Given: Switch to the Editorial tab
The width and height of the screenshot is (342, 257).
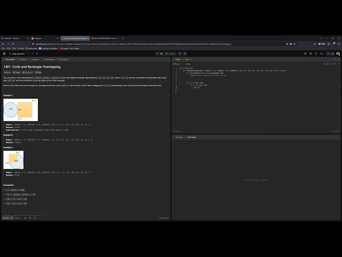Looking at the screenshot, I should click(22, 59).
